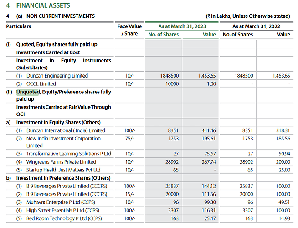Click the 10000 shares count for OCCL Limited
This screenshot has width=298, height=228.
click(x=172, y=84)
